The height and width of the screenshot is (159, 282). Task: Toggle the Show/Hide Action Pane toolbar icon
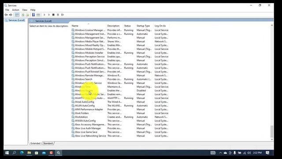[x=38, y=15]
